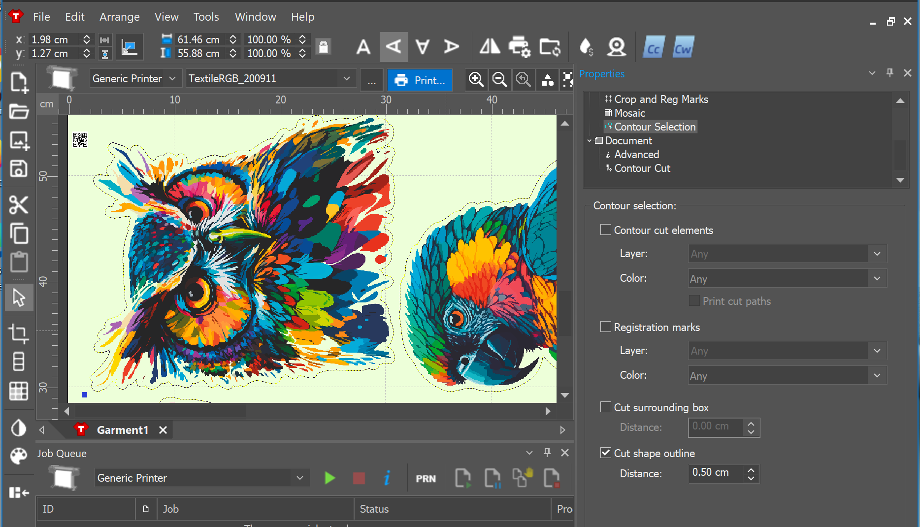Screen dimensions: 920x527
Task: Click the Zoom In magnifier icon
Action: coord(476,80)
